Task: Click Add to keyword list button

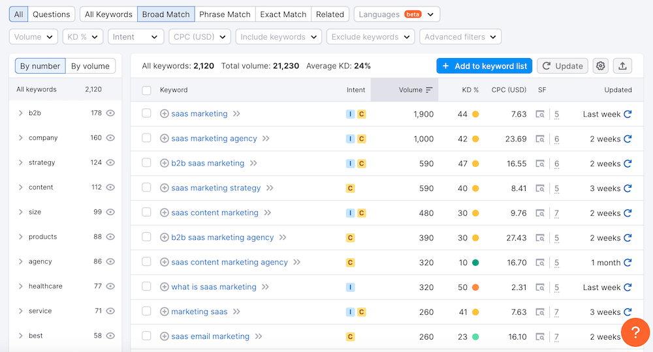Action: (x=484, y=66)
